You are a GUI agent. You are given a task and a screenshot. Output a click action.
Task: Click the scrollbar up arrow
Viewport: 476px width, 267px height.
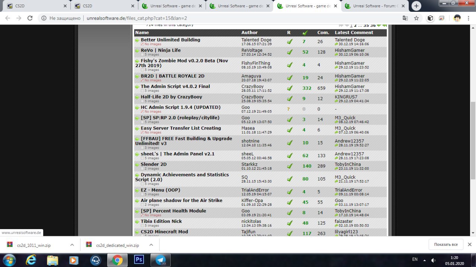pyautogui.click(x=473, y=27)
